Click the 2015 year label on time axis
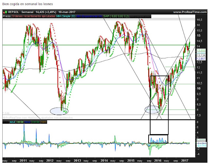Viewport: 209px width, 164px height. 131,161
